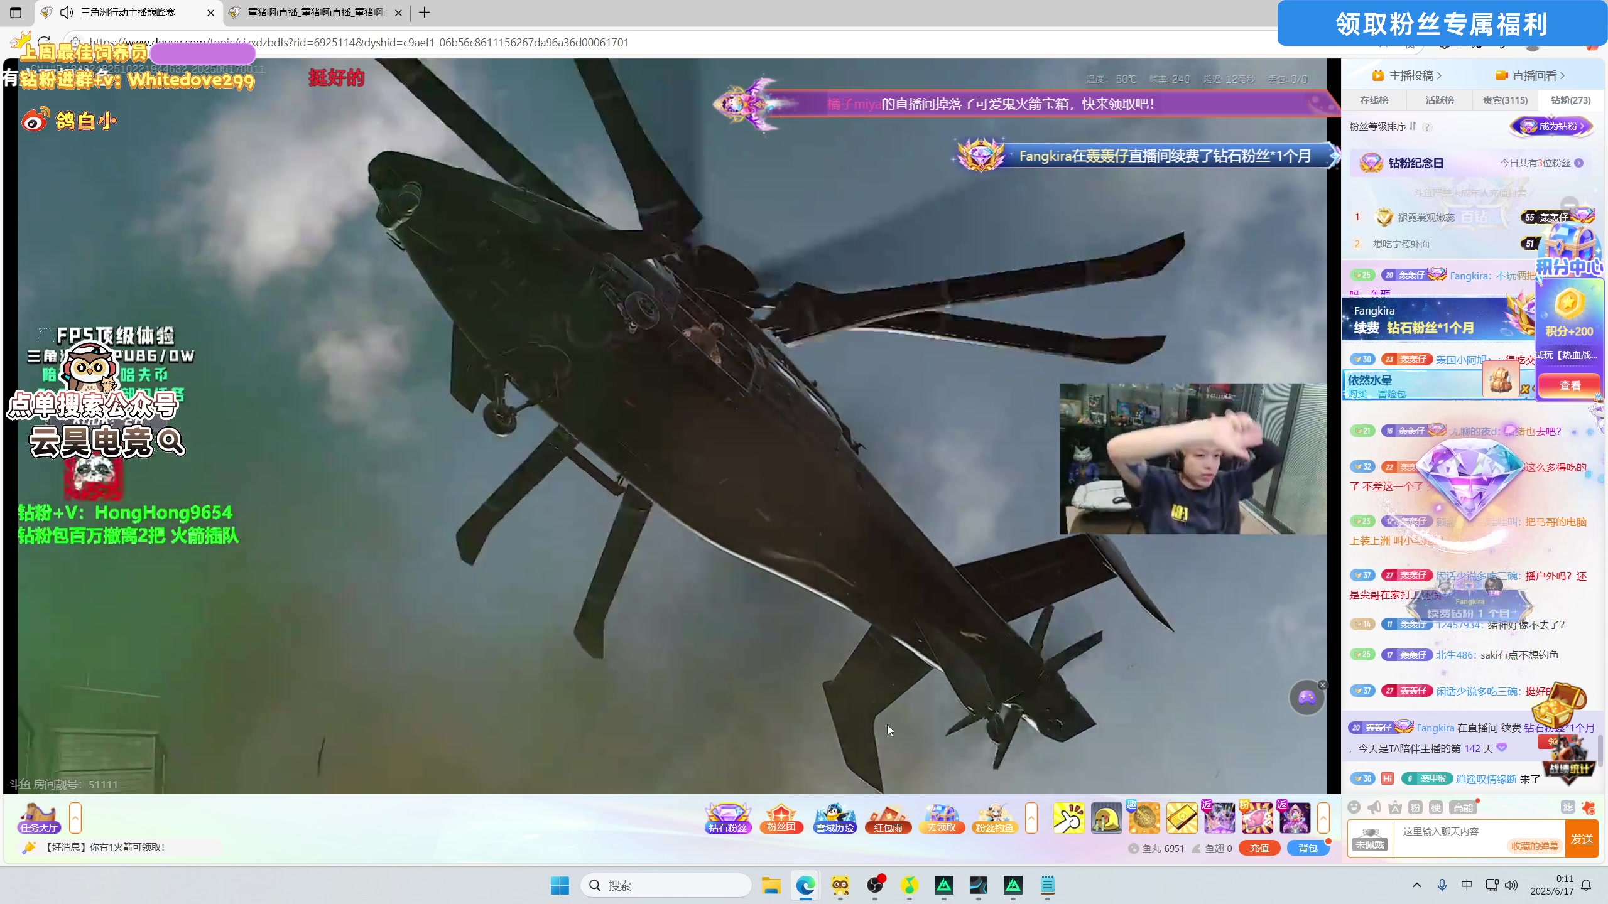The width and height of the screenshot is (1608, 904).
Task: Click the 领取粉丝专属福利 banner
Action: (x=1442, y=24)
